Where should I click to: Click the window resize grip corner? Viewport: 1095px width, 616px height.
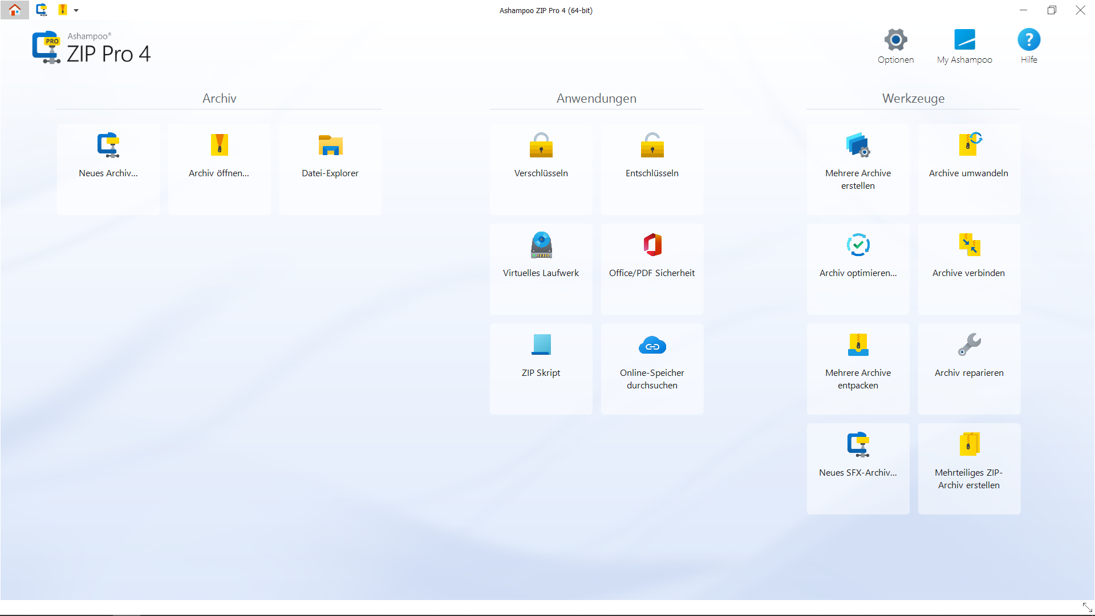1087,607
